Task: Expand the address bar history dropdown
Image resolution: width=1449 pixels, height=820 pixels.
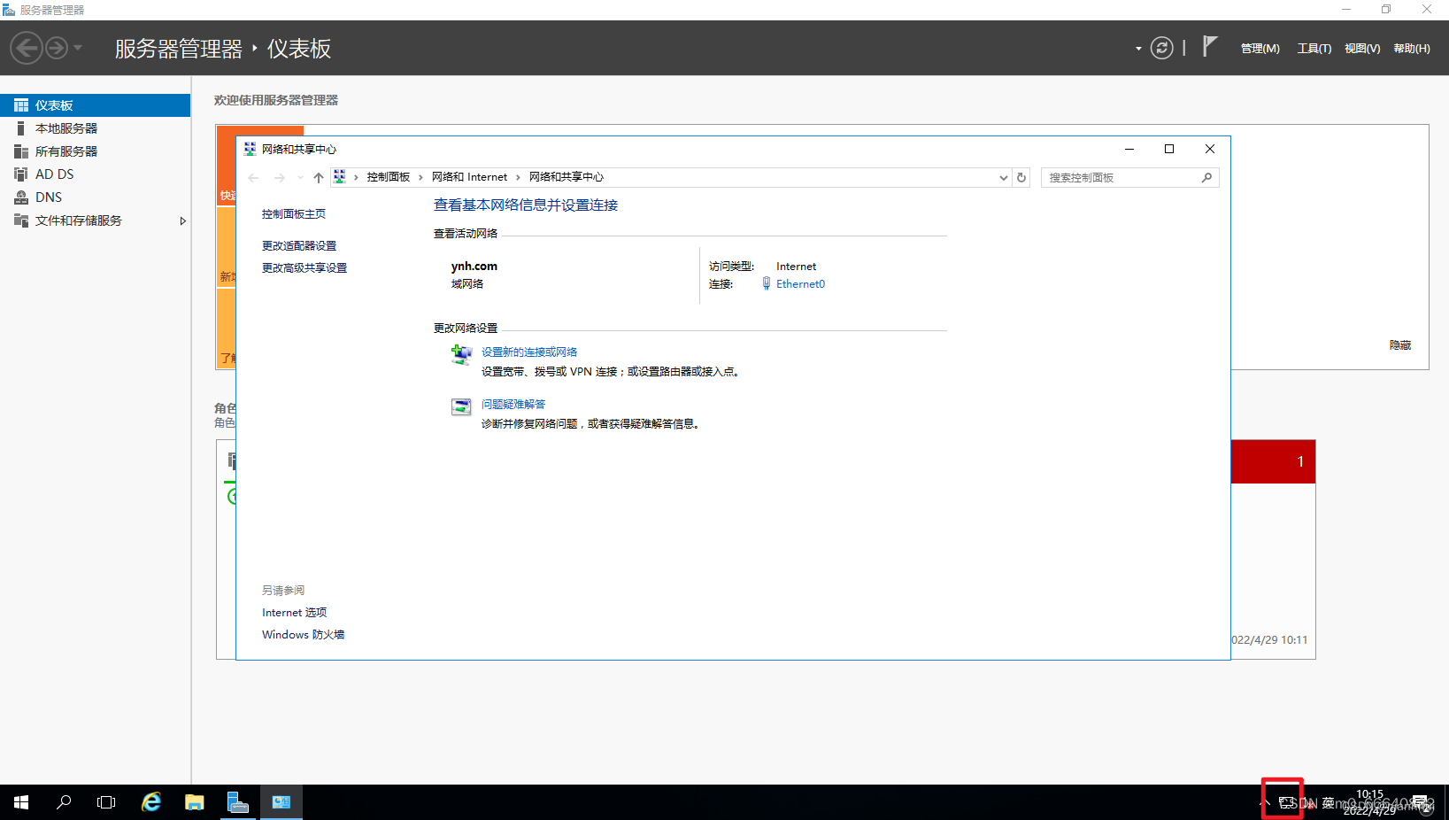Action: pos(1003,178)
